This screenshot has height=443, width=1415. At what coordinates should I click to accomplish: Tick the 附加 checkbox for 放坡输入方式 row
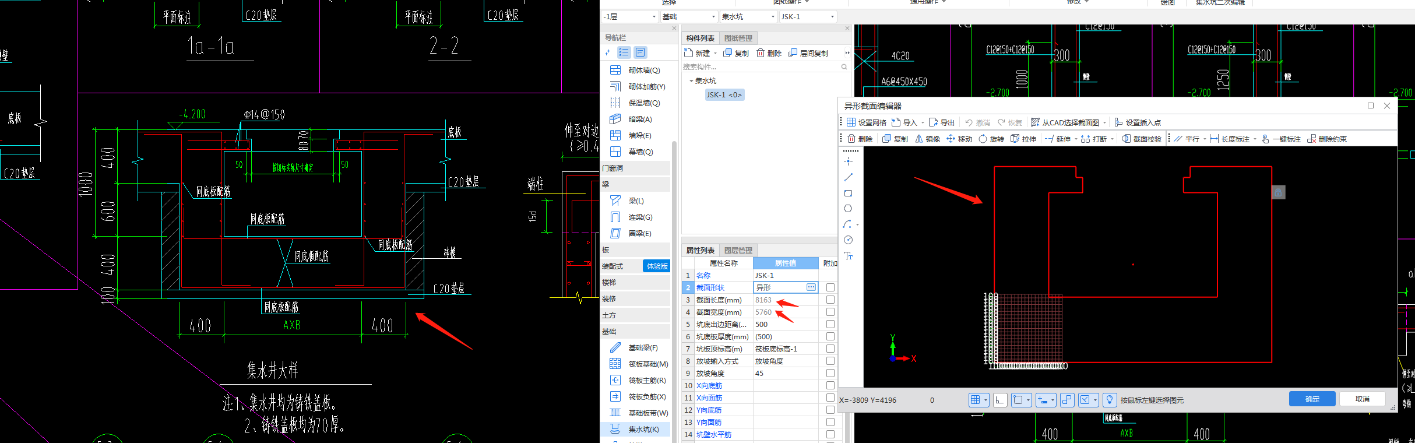830,361
